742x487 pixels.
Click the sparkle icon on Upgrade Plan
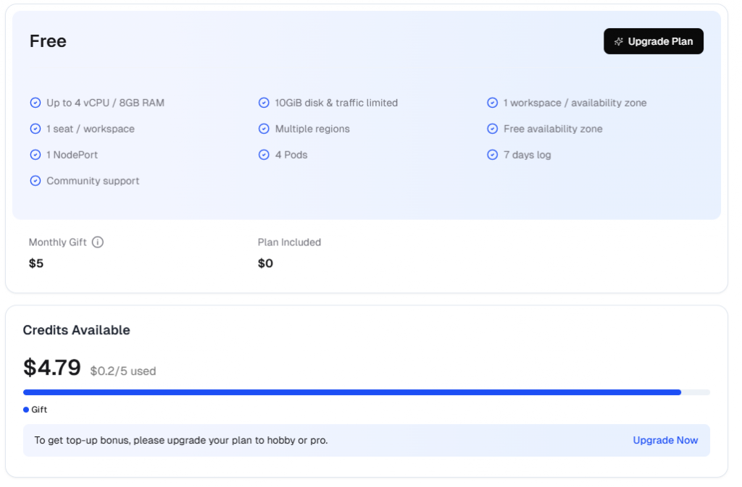[x=619, y=42]
